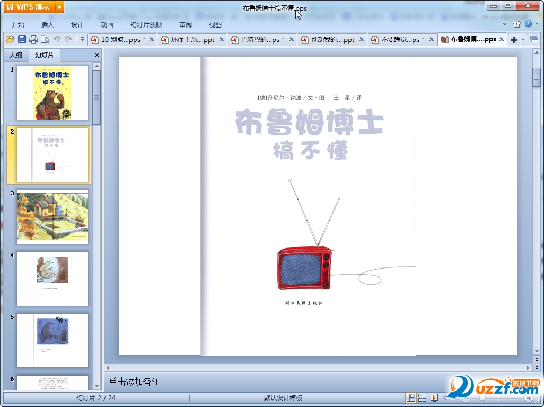
Task: Switch to slide sorter view
Action: (x=422, y=397)
